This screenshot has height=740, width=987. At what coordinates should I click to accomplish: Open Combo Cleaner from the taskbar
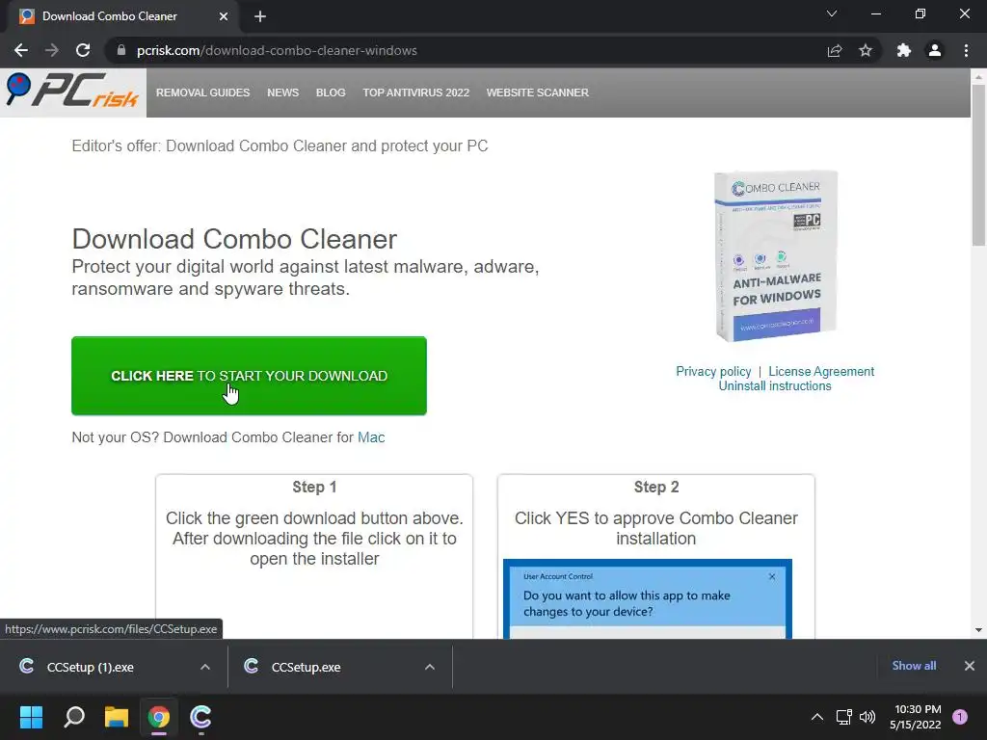point(200,717)
